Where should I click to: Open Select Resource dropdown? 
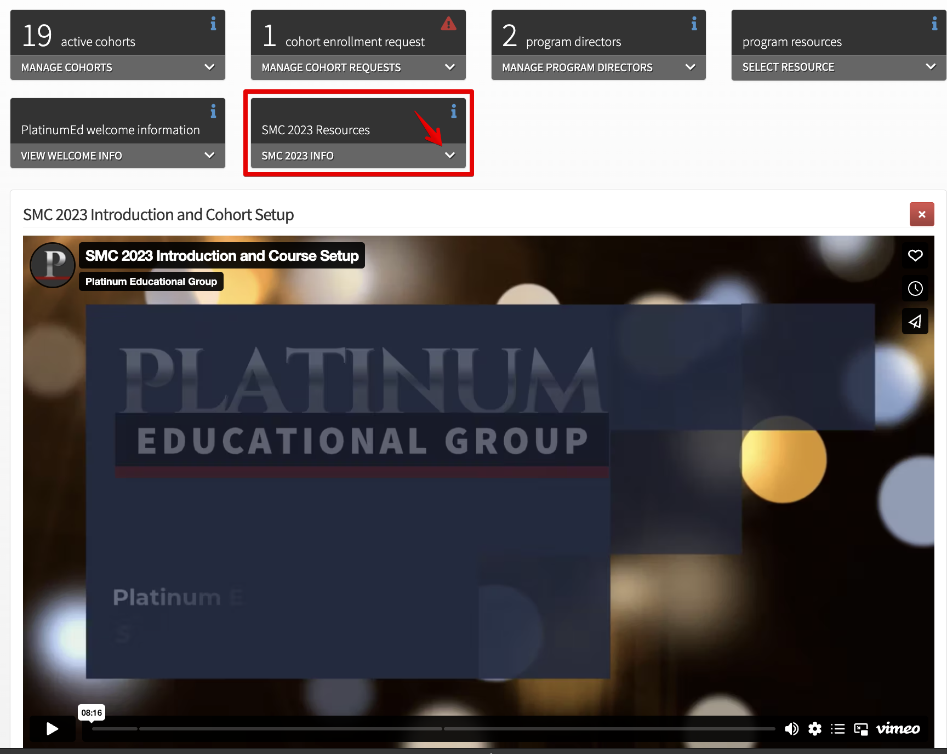839,67
